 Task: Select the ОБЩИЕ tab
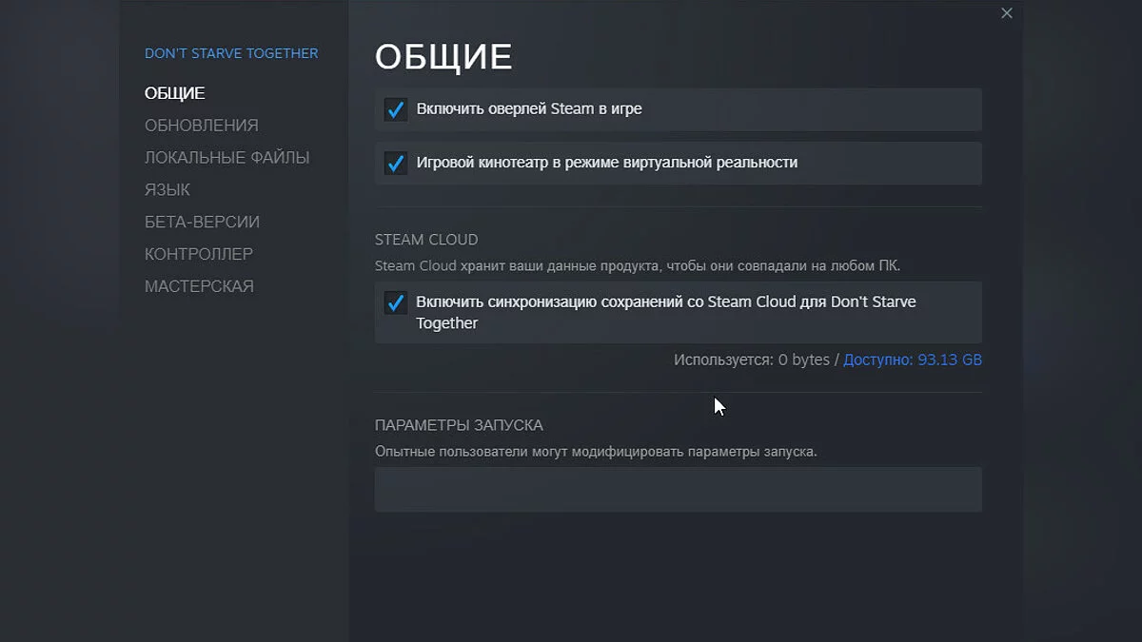(175, 93)
